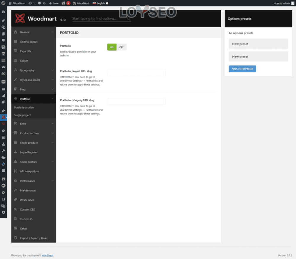Click the Typography letter A icon

tap(15, 70)
